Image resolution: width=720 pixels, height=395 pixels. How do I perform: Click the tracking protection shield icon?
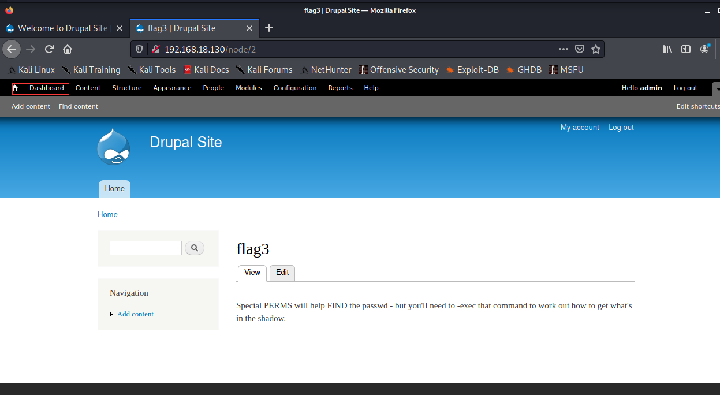coord(139,49)
